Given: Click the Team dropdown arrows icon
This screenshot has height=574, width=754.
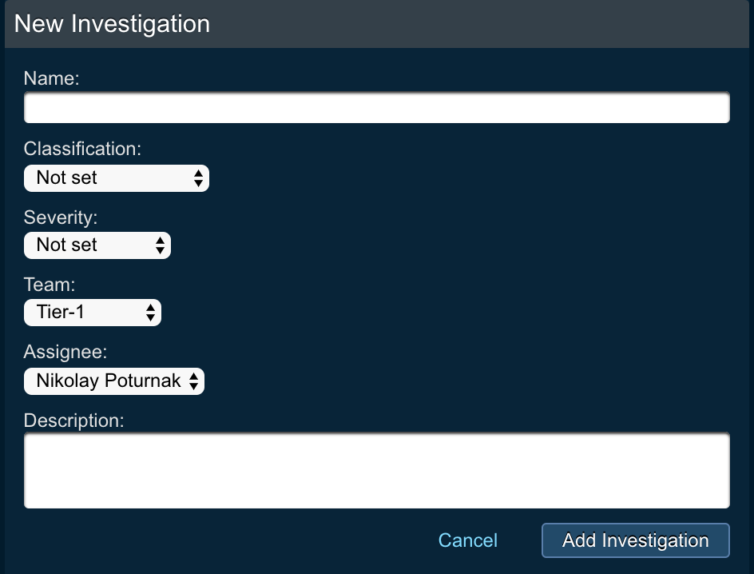Looking at the screenshot, I should [151, 313].
